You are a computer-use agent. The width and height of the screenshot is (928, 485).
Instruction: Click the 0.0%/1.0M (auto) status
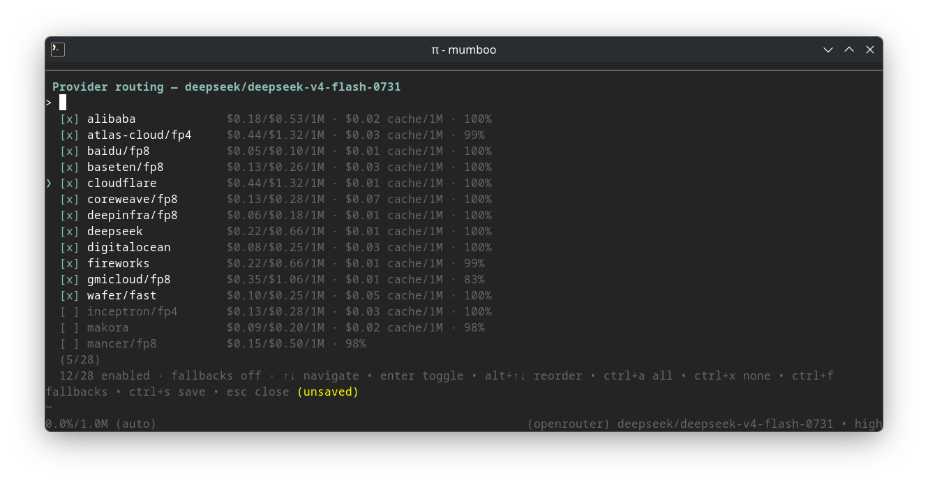pyautogui.click(x=101, y=424)
